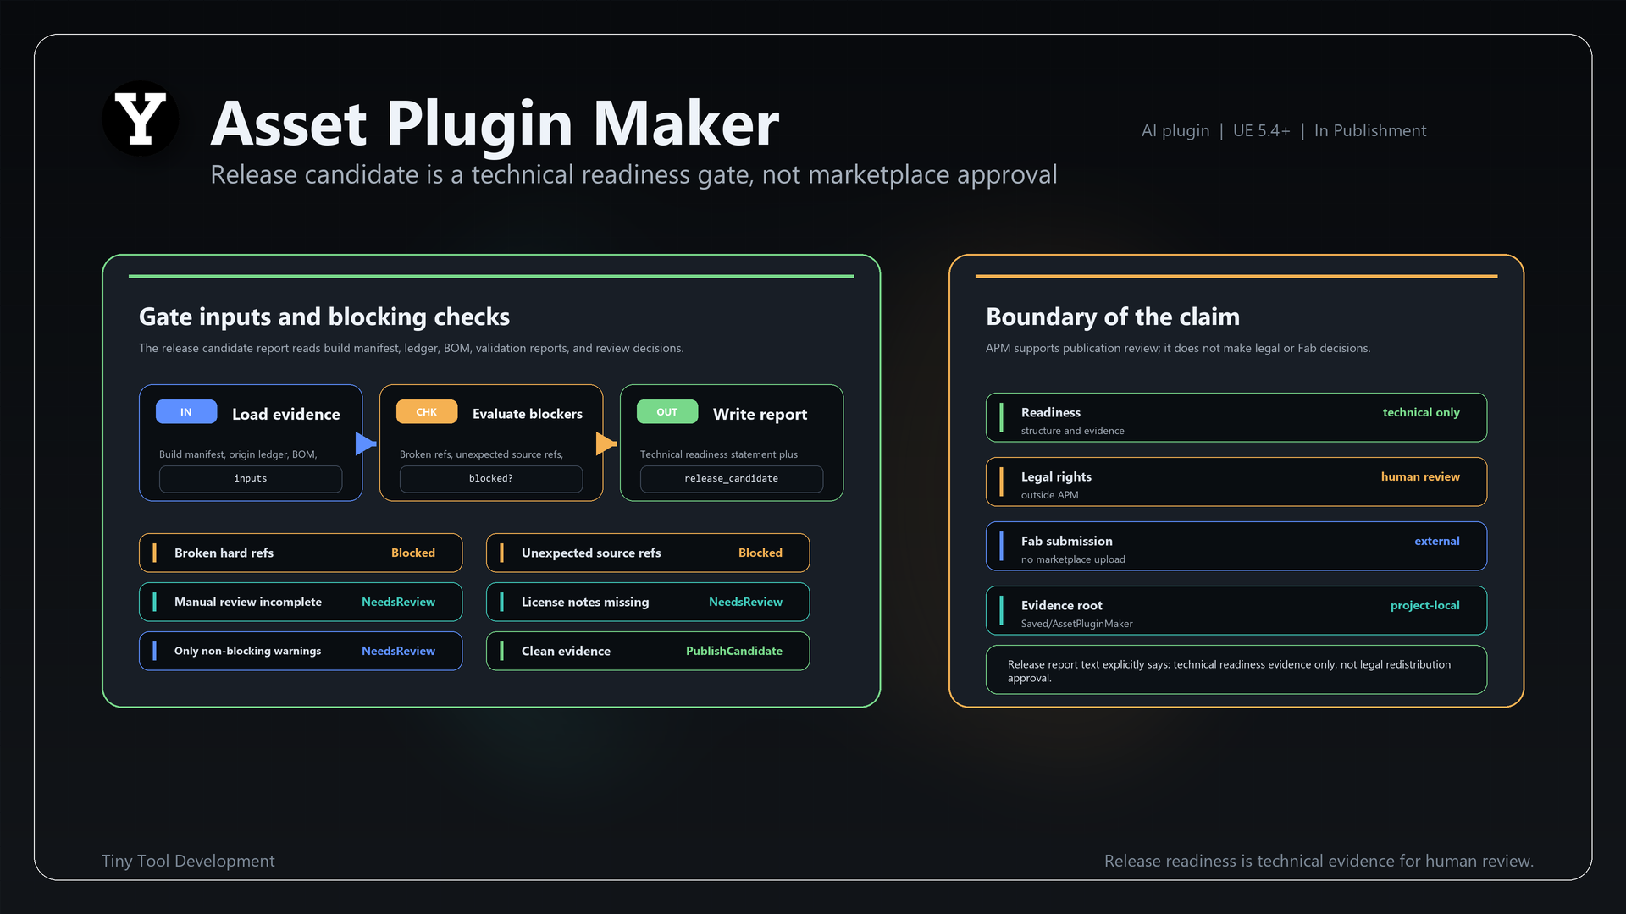Click the APM supports publication review sentence

coord(1178,348)
